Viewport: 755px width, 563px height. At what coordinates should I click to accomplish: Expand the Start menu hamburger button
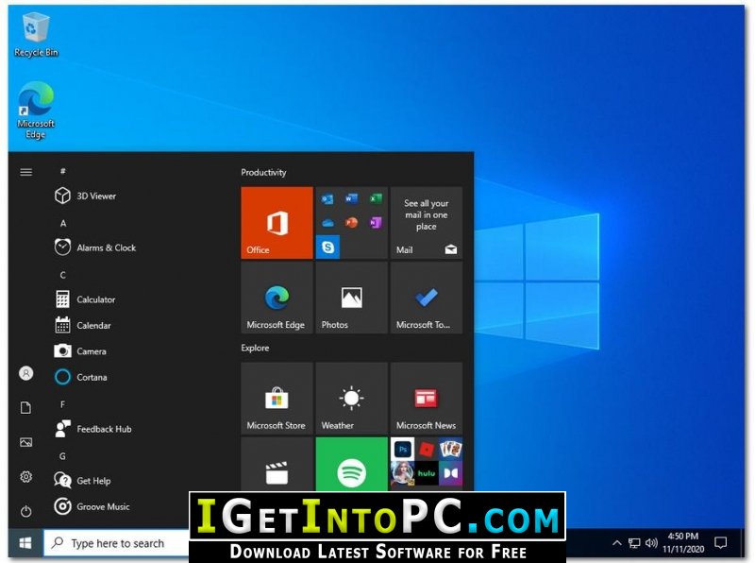[x=25, y=172]
